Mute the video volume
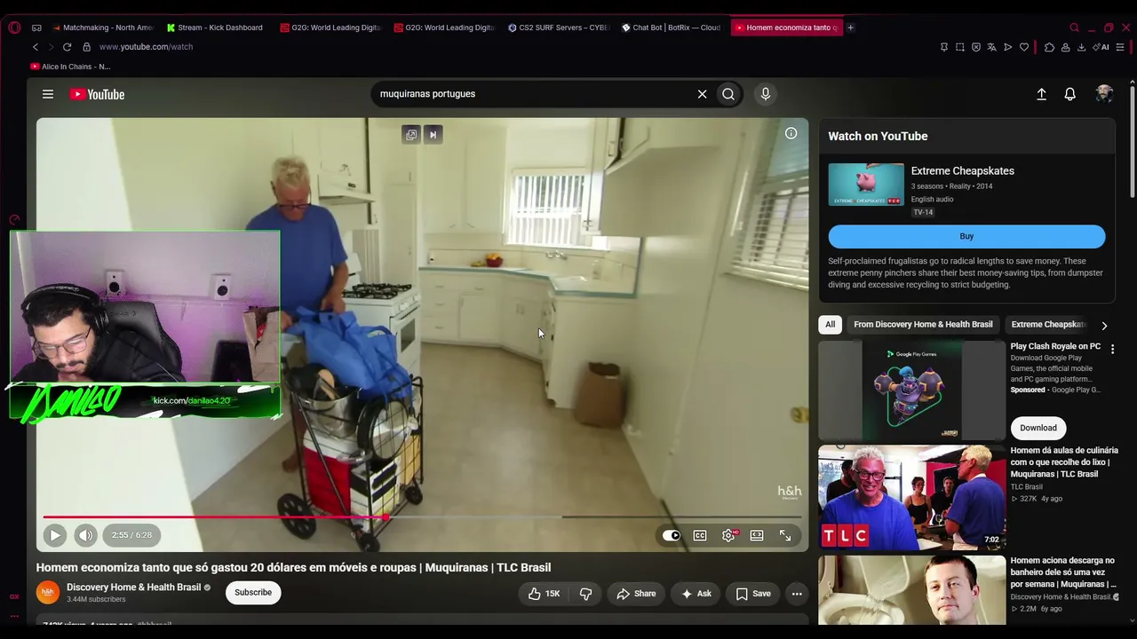The height and width of the screenshot is (639, 1137). click(85, 535)
